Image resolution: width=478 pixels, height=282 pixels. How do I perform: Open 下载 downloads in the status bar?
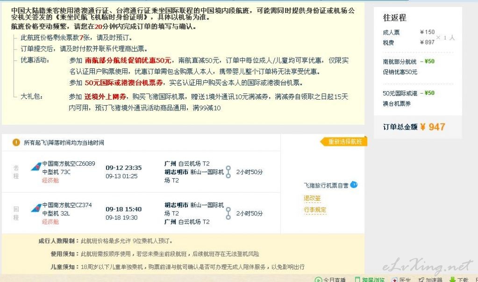click(459, 280)
